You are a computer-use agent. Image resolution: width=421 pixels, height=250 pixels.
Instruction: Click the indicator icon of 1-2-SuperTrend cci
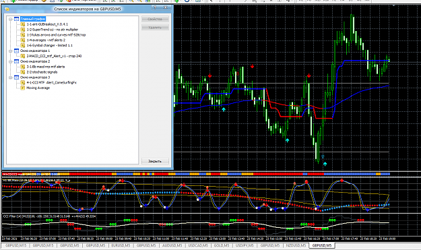click(x=23, y=30)
